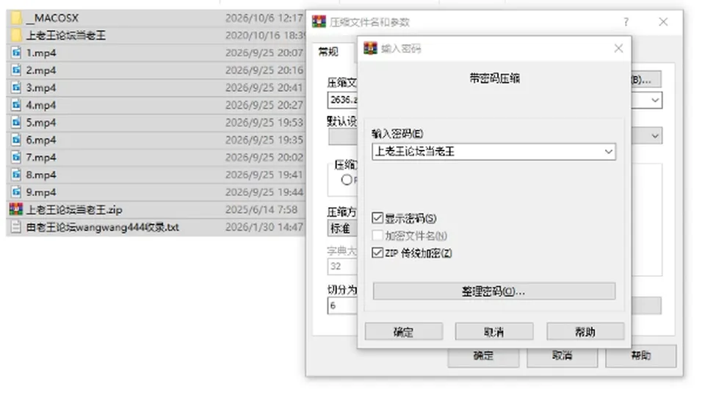Click the 9.mp4 video file icon
This screenshot has width=705, height=409.
16,192
